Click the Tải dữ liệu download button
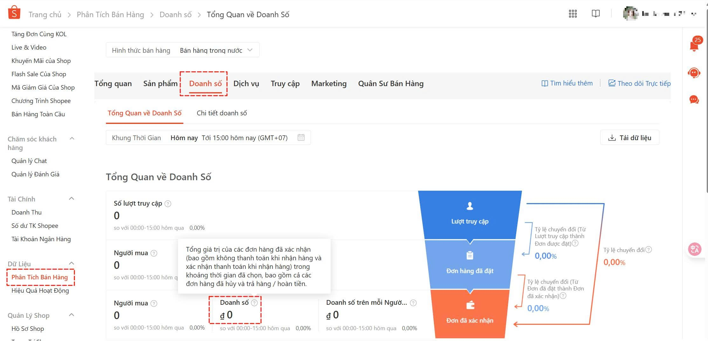Image resolution: width=708 pixels, height=341 pixels. coord(629,138)
